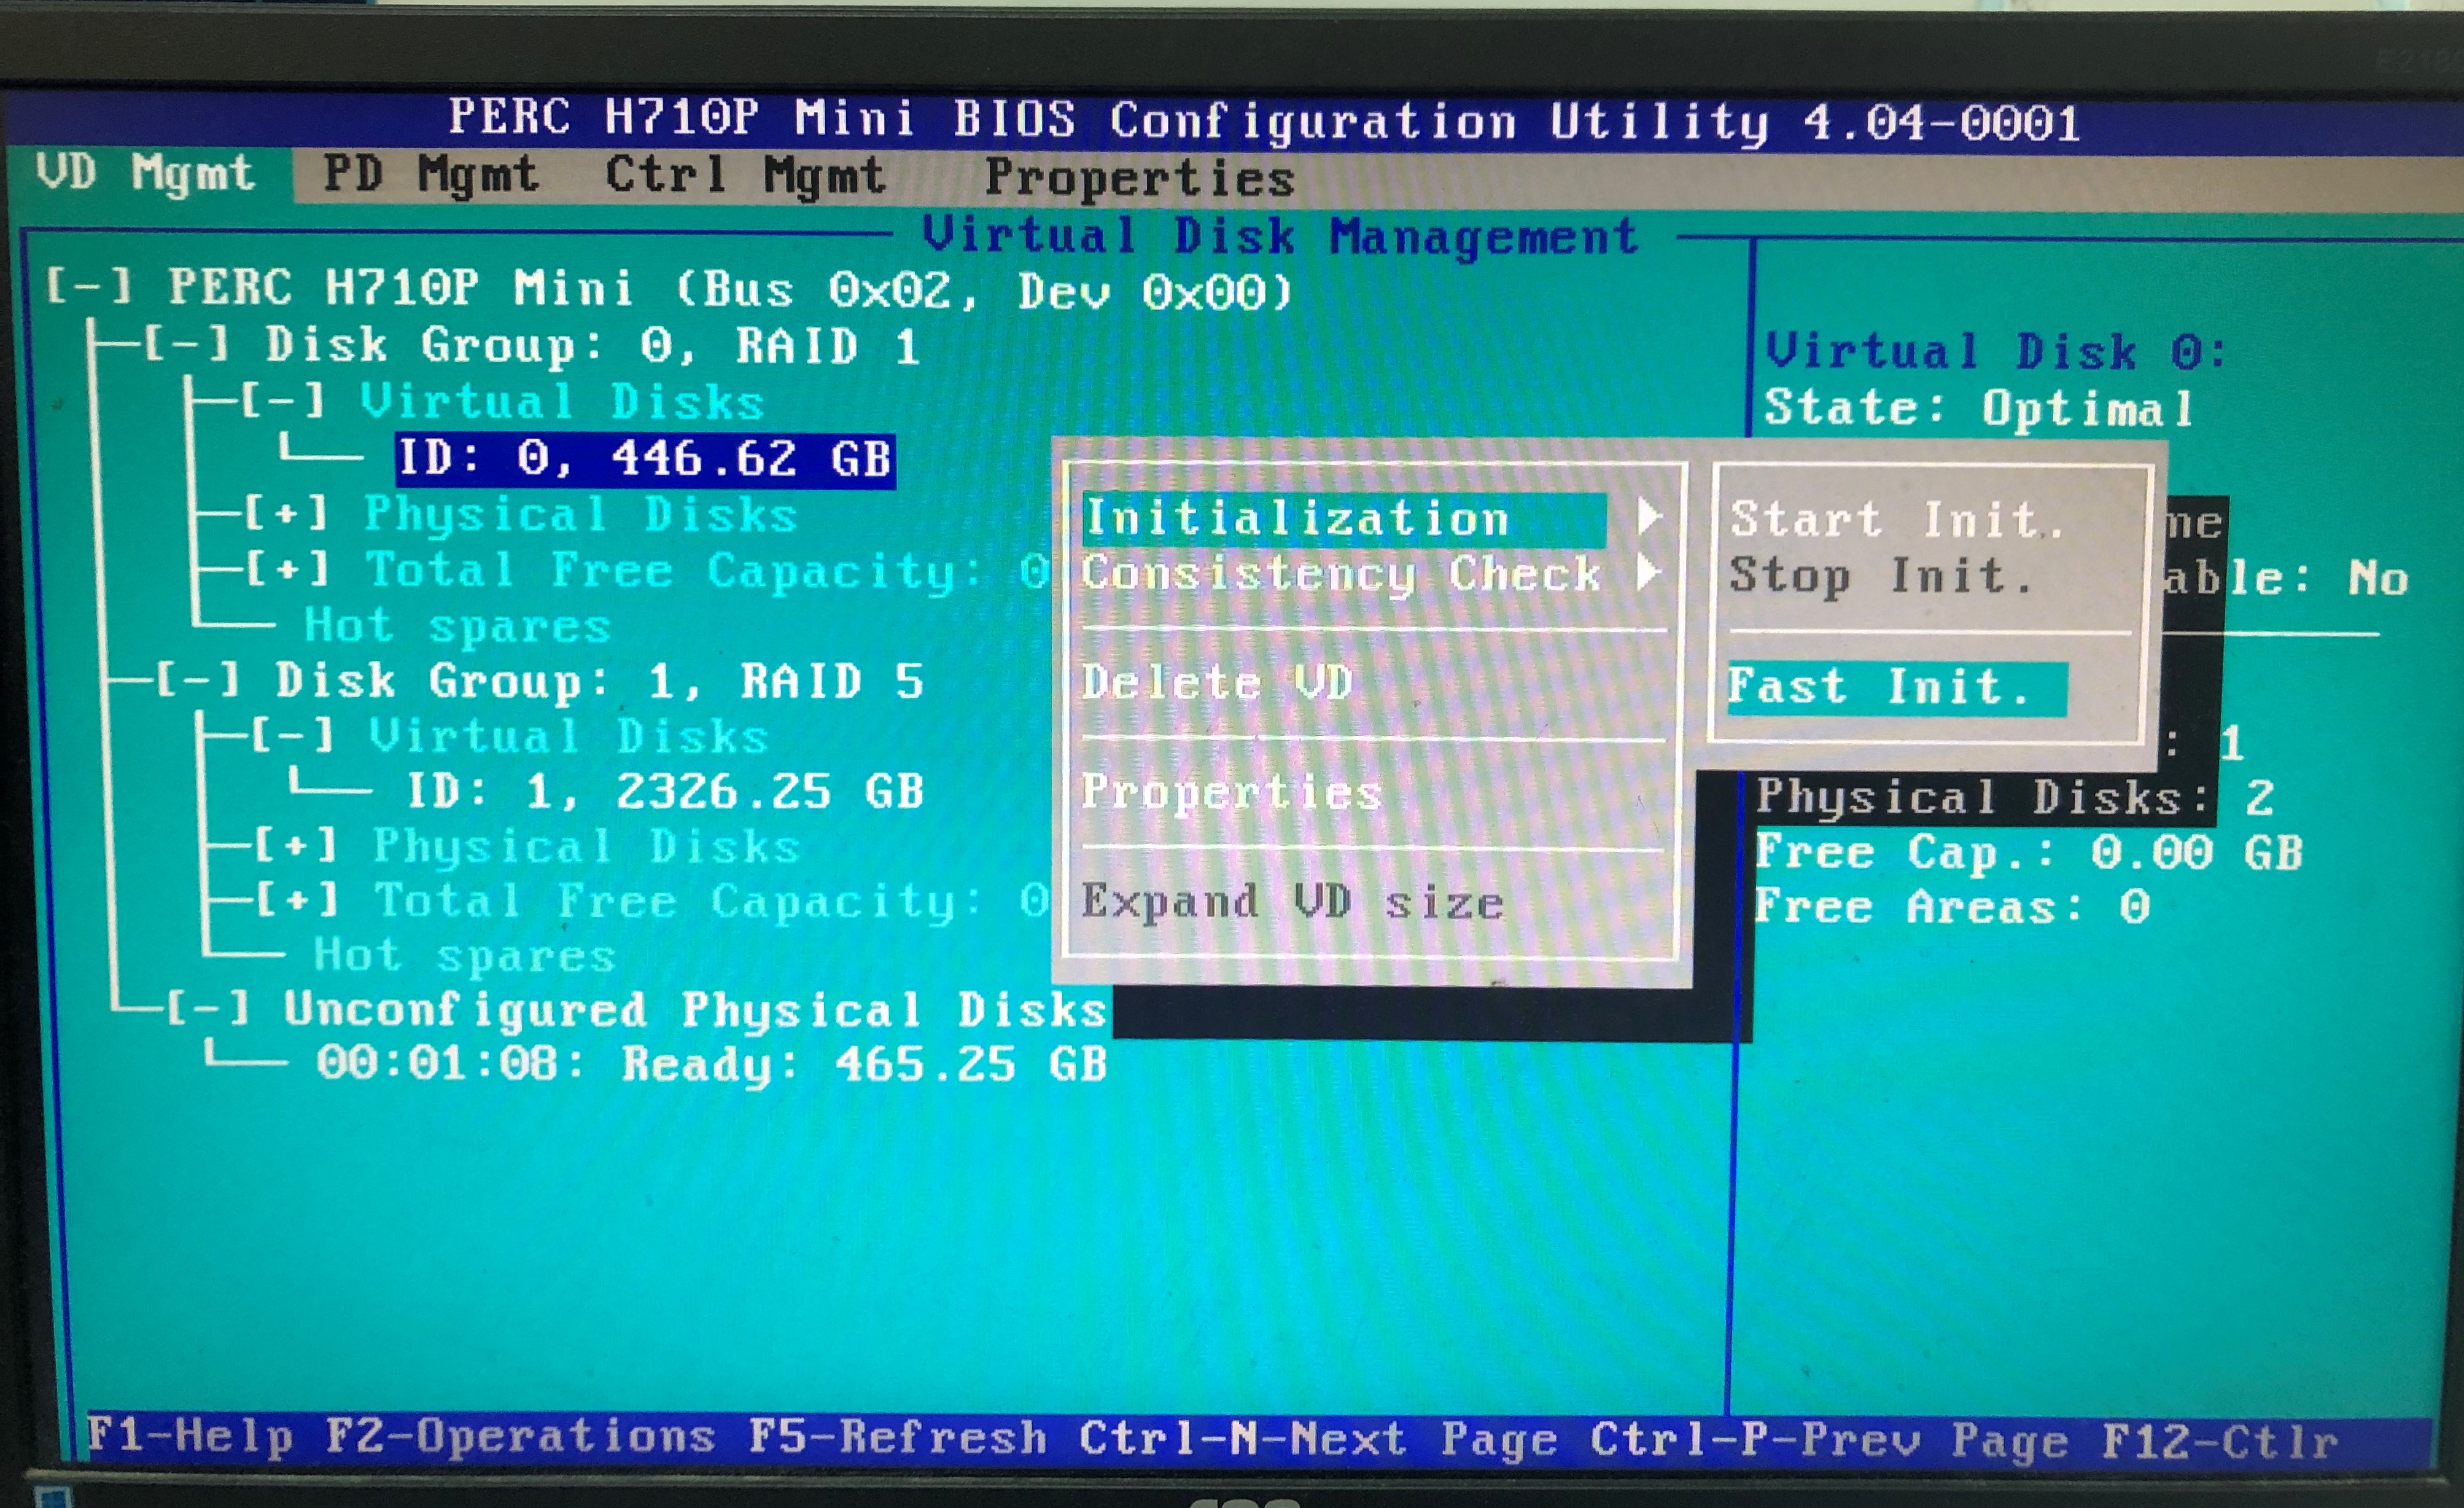This screenshot has width=2464, height=1508.
Task: Open the Initialization submenu entry
Action: click(1344, 519)
